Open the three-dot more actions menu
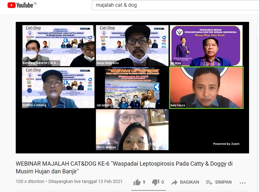Viewport: 259px width, 192px height. pyautogui.click(x=243, y=183)
